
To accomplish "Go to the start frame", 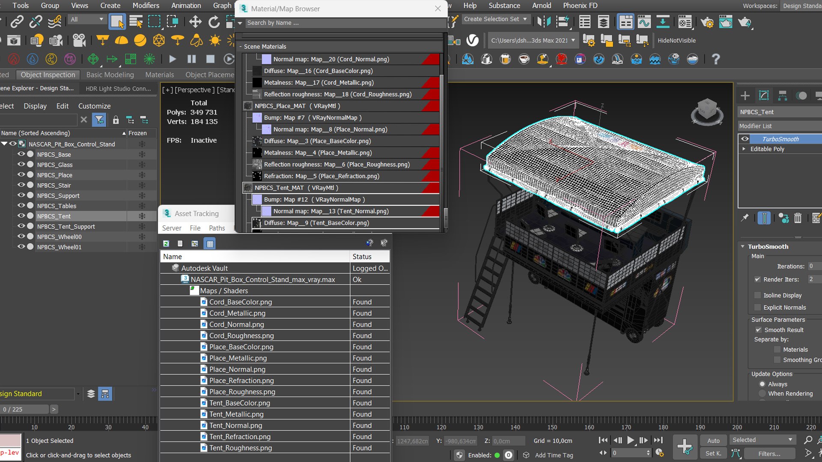I will (603, 440).
